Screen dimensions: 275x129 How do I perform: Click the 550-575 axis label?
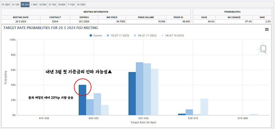coord(193,118)
